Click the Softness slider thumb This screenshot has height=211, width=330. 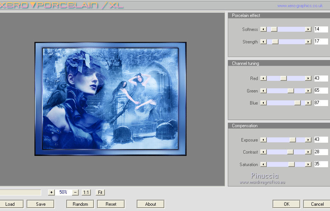(x=274, y=29)
